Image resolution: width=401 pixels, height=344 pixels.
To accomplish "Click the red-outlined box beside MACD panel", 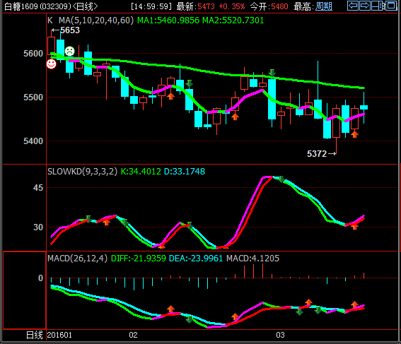I will (x=24, y=290).
